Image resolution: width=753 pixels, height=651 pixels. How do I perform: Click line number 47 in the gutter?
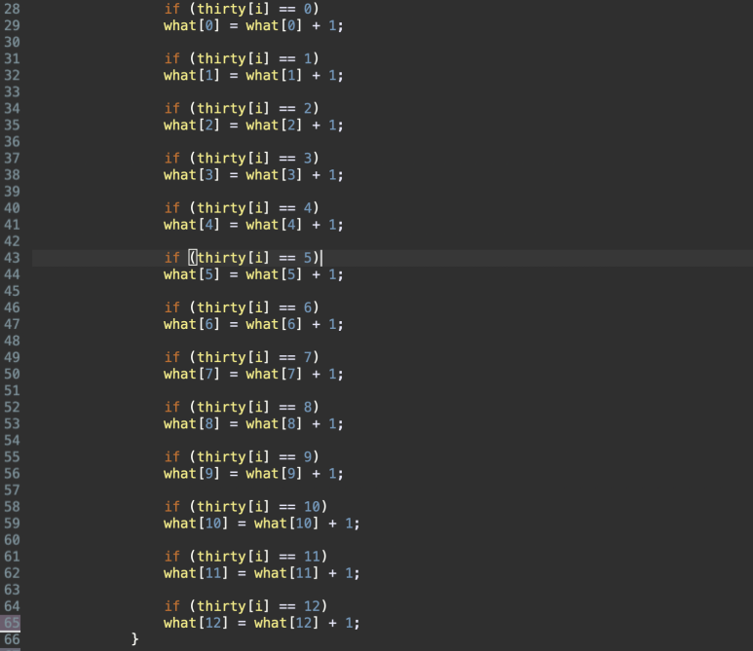[12, 324]
